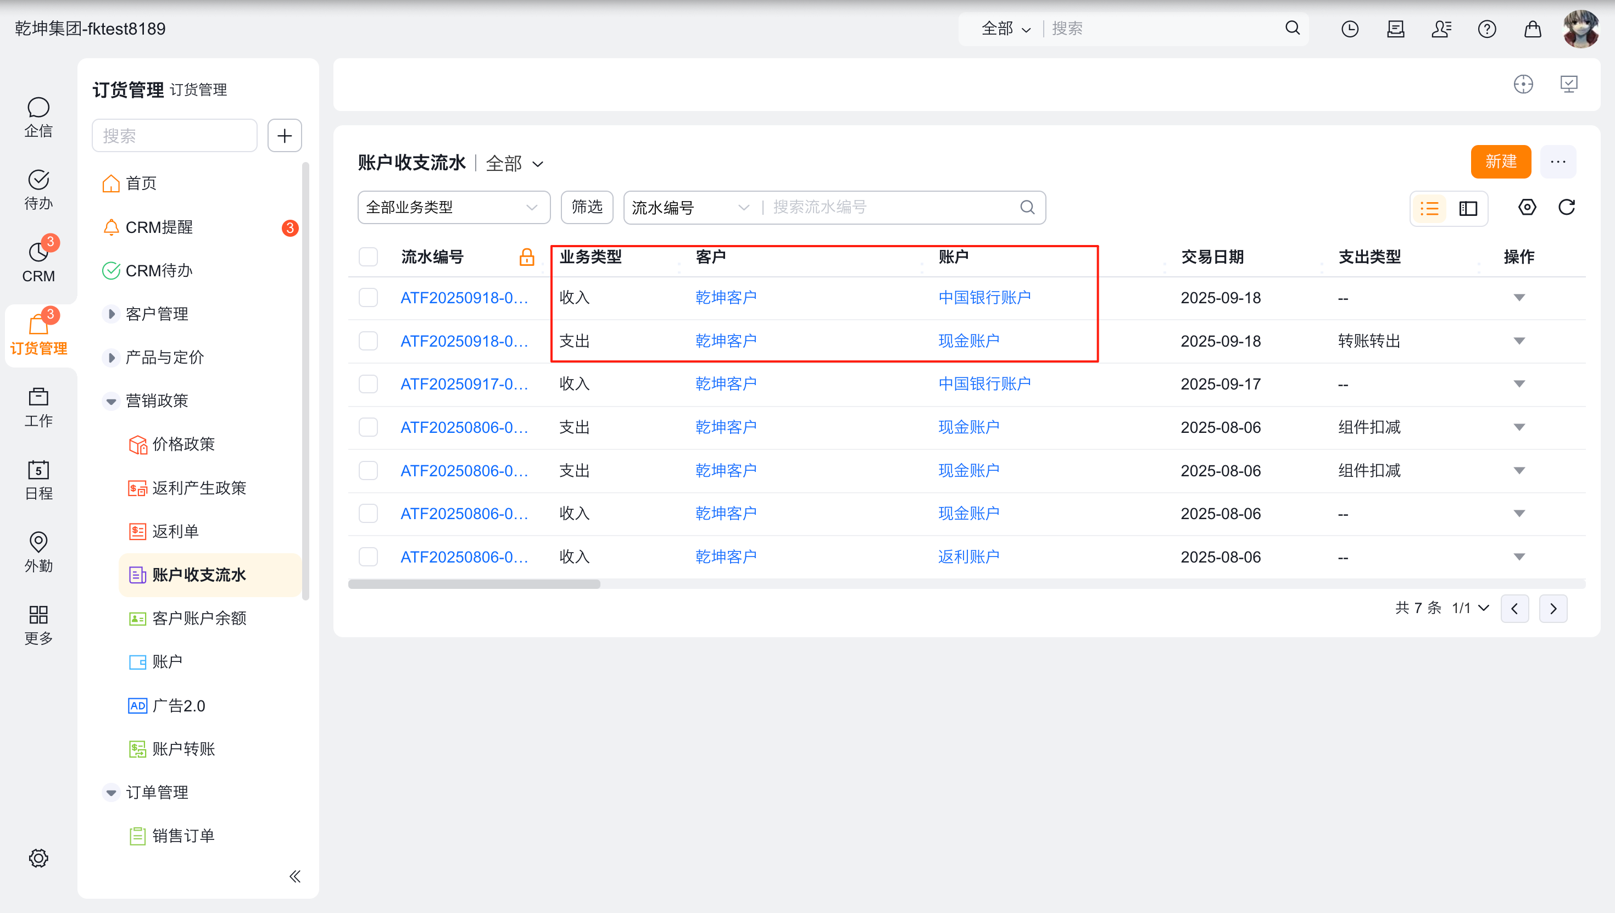Open the 全部业务类型 dropdown
Screen dimensions: 1615x913
[x=453, y=208]
